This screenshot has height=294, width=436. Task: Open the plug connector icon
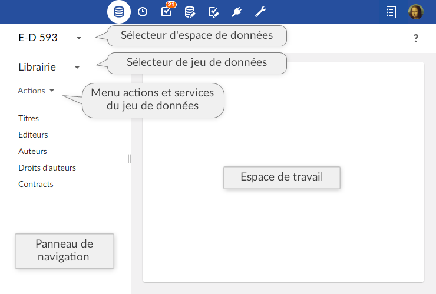click(x=237, y=12)
